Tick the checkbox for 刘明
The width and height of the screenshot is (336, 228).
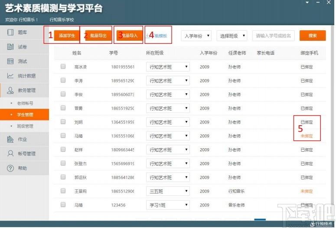pos(63,121)
